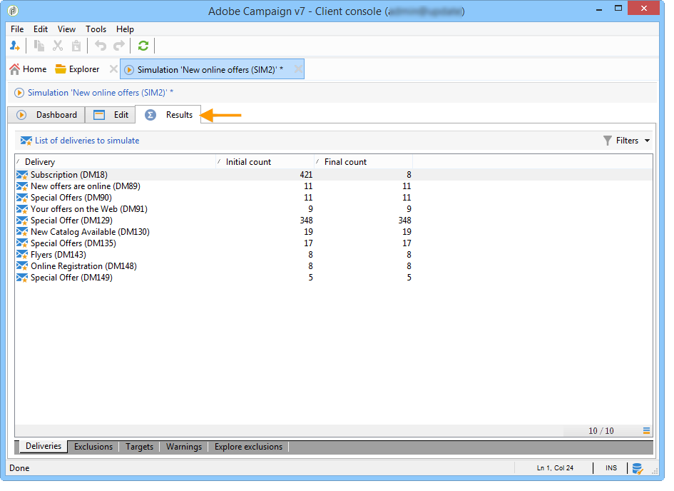Click the green Refresh icon

click(143, 46)
